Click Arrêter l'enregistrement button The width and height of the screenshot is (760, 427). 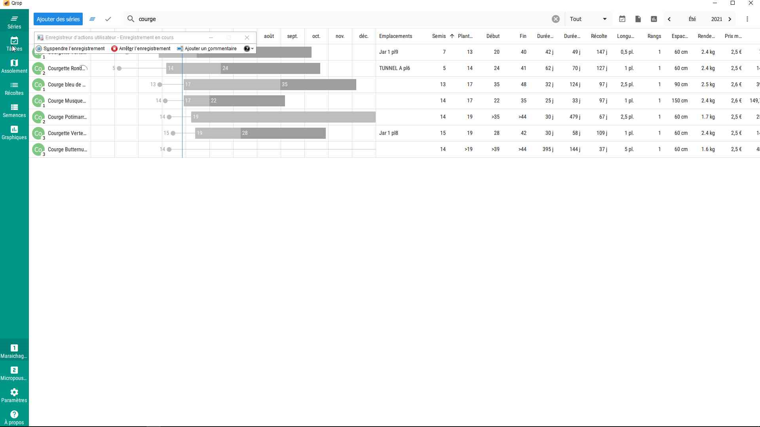point(141,49)
